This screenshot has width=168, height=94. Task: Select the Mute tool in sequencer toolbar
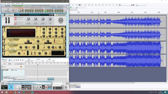coord(18,60)
